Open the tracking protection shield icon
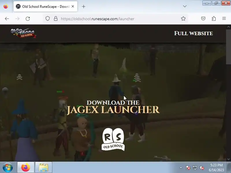Image resolution: width=231 pixels, height=173 pixels. tap(47, 18)
